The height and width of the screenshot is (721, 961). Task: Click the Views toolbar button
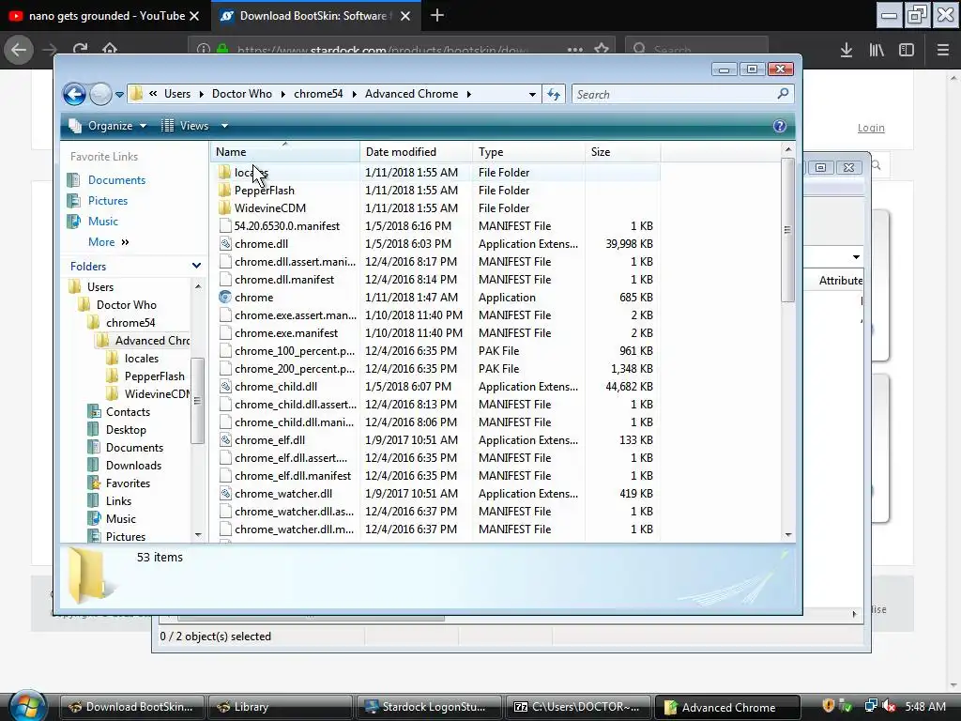coord(186,126)
